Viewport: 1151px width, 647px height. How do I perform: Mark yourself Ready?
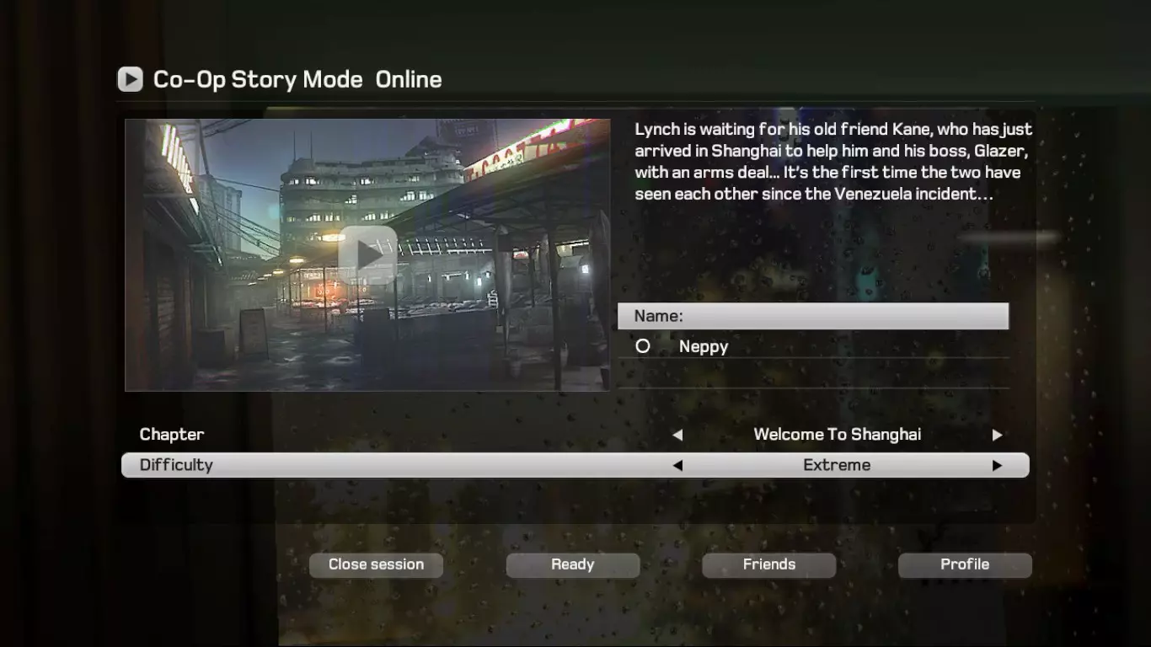pos(573,565)
